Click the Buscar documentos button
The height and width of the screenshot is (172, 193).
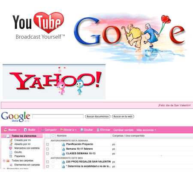point(98,117)
